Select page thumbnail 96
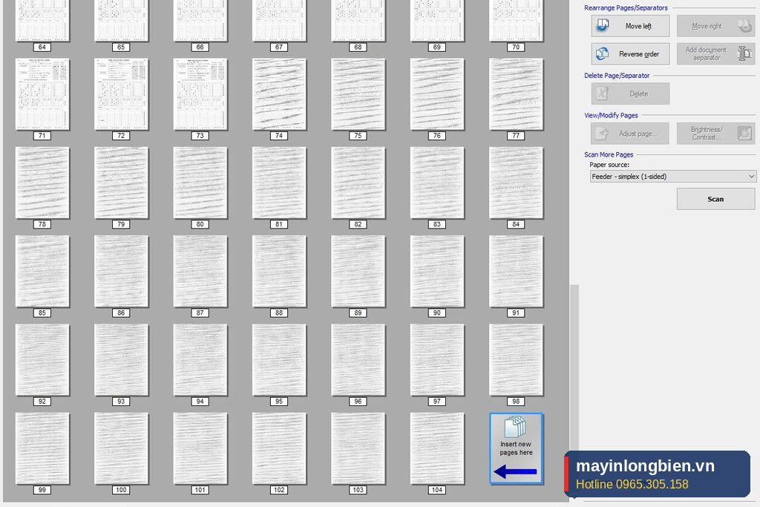 click(358, 360)
